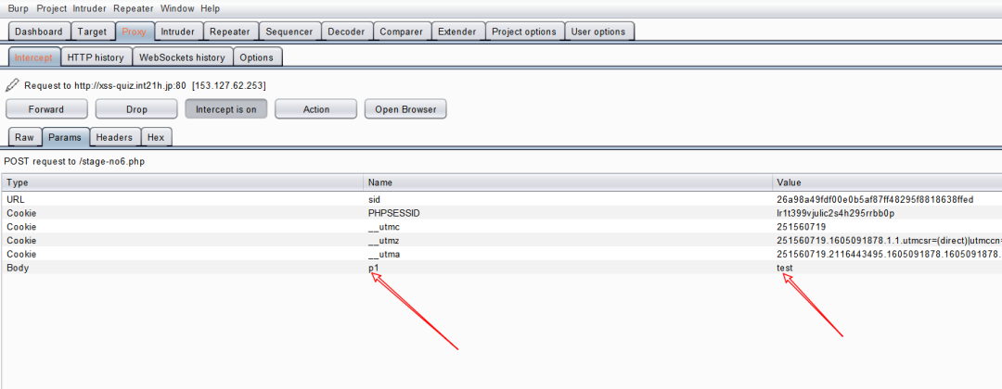Switch to the Hex view tab

(x=156, y=137)
